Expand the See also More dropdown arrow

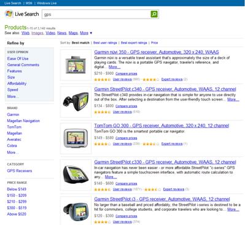click(91, 33)
